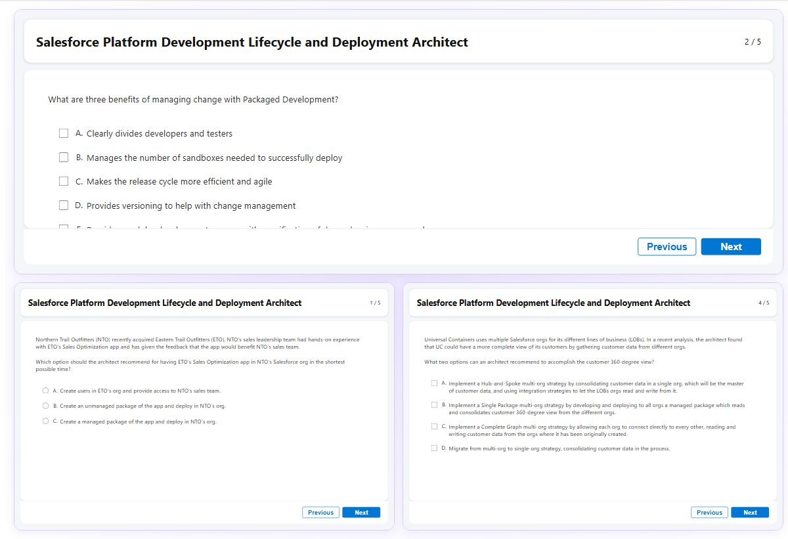Click the Northern Trail Outfitters scenario paragraph

[198, 343]
